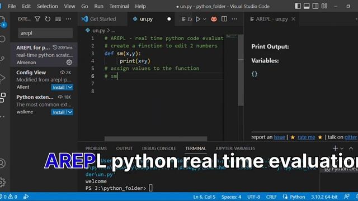Change encoding via UTF-8 status item
This screenshot has width=358, height=201.
[x=253, y=197]
